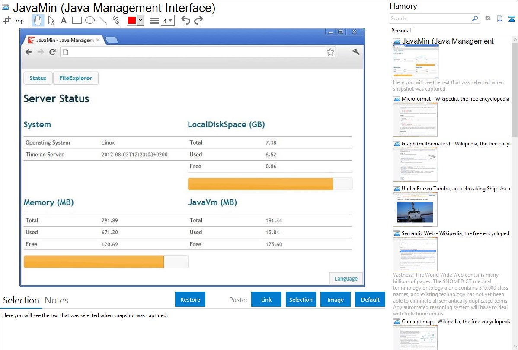Redo the last undone annotation
The width and height of the screenshot is (518, 350).
click(198, 20)
